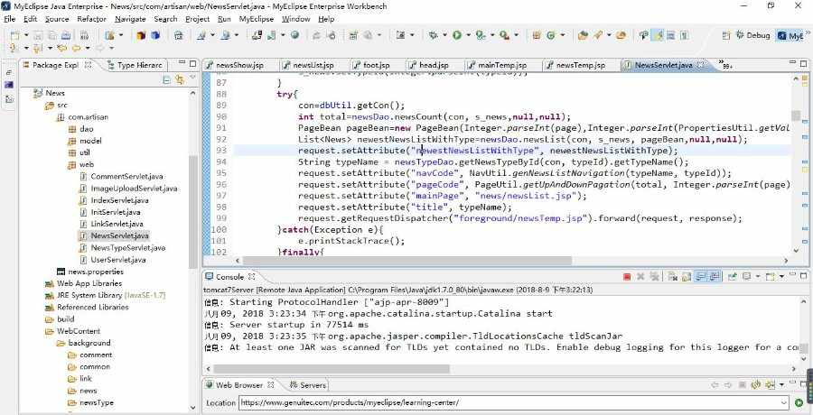Click the Collapse All icon in Package Explorer
Image resolution: width=813 pixels, height=415 pixels.
[x=166, y=79]
